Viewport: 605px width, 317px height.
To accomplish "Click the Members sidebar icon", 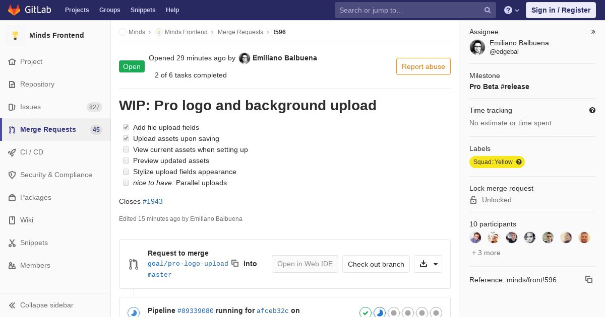I will [12, 265].
